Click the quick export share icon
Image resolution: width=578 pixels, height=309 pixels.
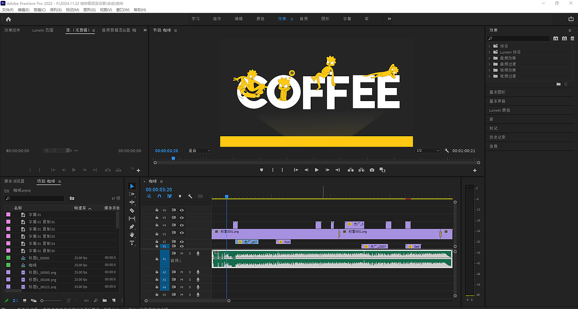coord(571,19)
